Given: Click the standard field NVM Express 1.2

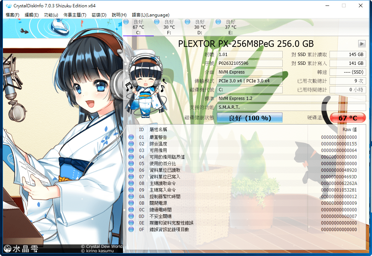Looking at the screenshot, I should pyautogui.click(x=291, y=99).
